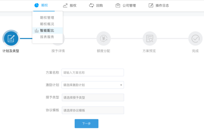Click the 激励计划 field label
The height and width of the screenshot is (133, 204).
[52, 85]
